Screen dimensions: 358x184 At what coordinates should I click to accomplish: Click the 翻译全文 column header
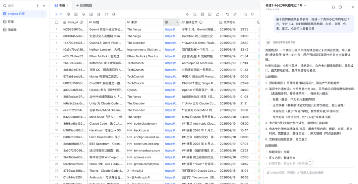199,22
